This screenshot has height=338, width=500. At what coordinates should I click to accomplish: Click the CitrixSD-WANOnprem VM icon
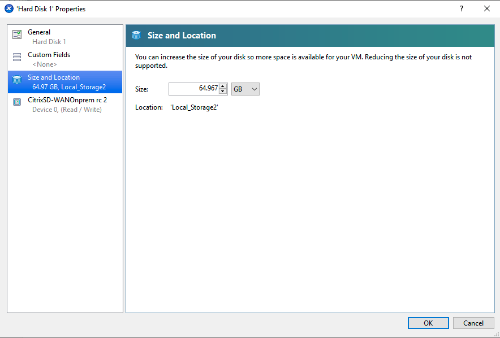[x=17, y=102]
